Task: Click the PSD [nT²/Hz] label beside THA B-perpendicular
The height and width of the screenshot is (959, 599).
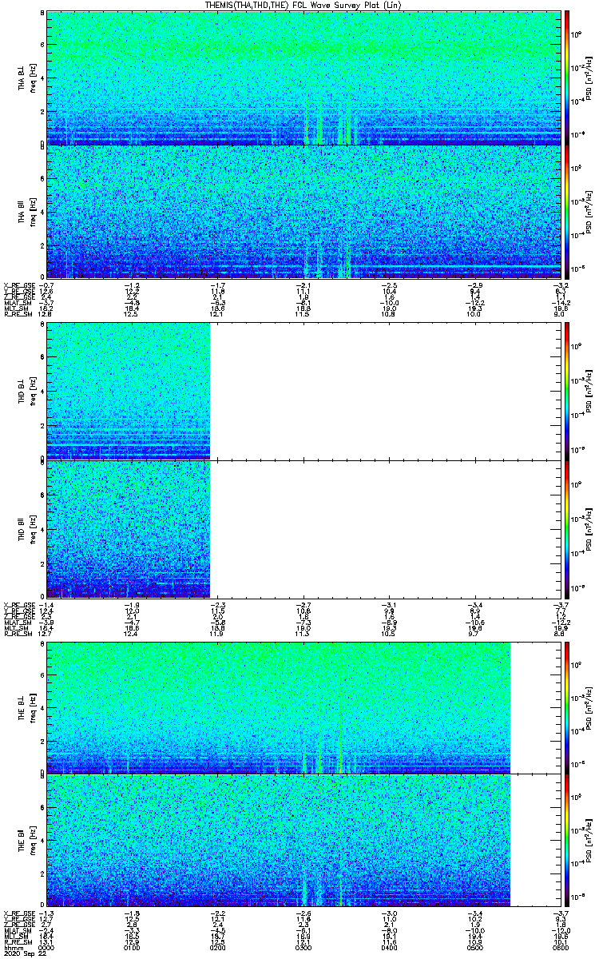Action: [x=589, y=78]
